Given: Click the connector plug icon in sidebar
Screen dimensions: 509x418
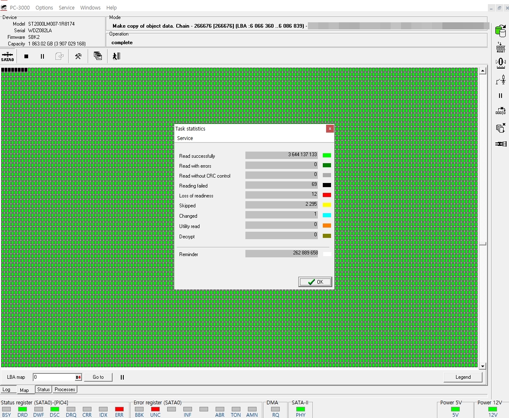Looking at the screenshot, I should 500,144.
